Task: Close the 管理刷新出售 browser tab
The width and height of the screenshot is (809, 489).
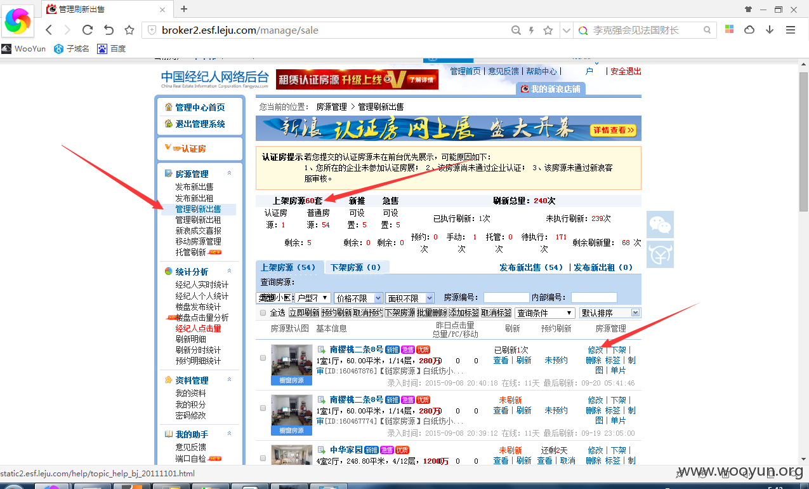Action: [162, 10]
